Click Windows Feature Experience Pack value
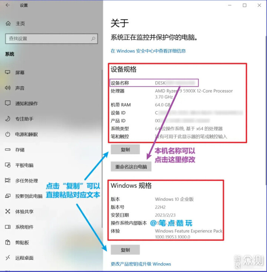The image size is (267, 272). pyautogui.click(x=188, y=234)
